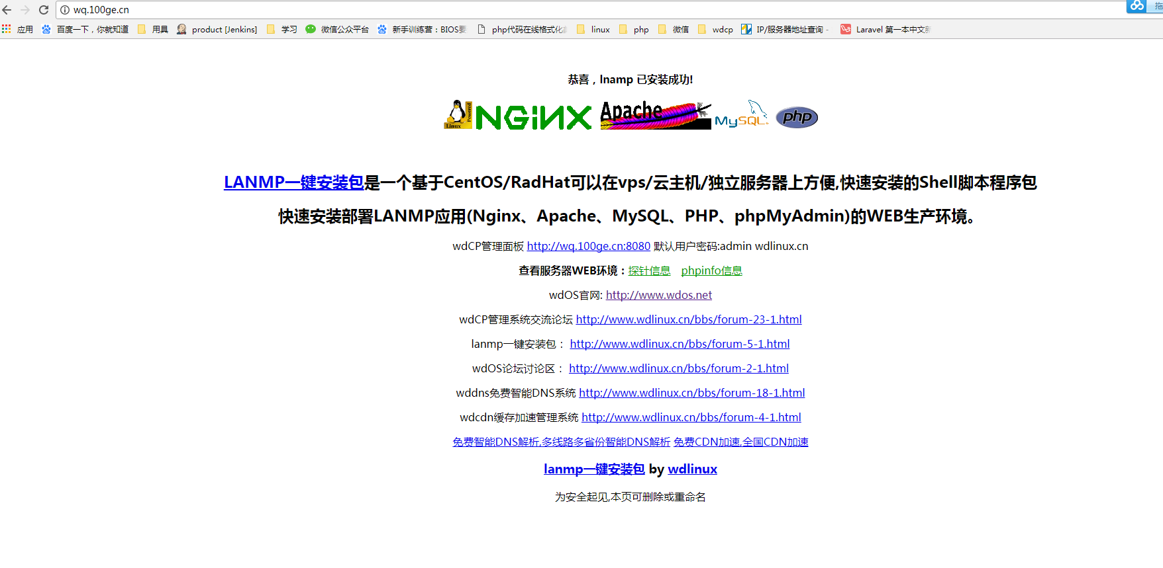Screen dimensions: 1163x568
Task: Click the wdlinux link at the bottom
Action: 692,469
